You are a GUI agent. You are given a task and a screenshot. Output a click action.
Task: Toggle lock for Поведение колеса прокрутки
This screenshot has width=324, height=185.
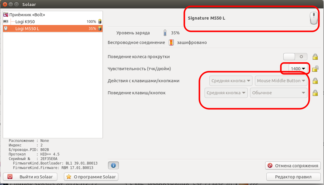(x=315, y=57)
